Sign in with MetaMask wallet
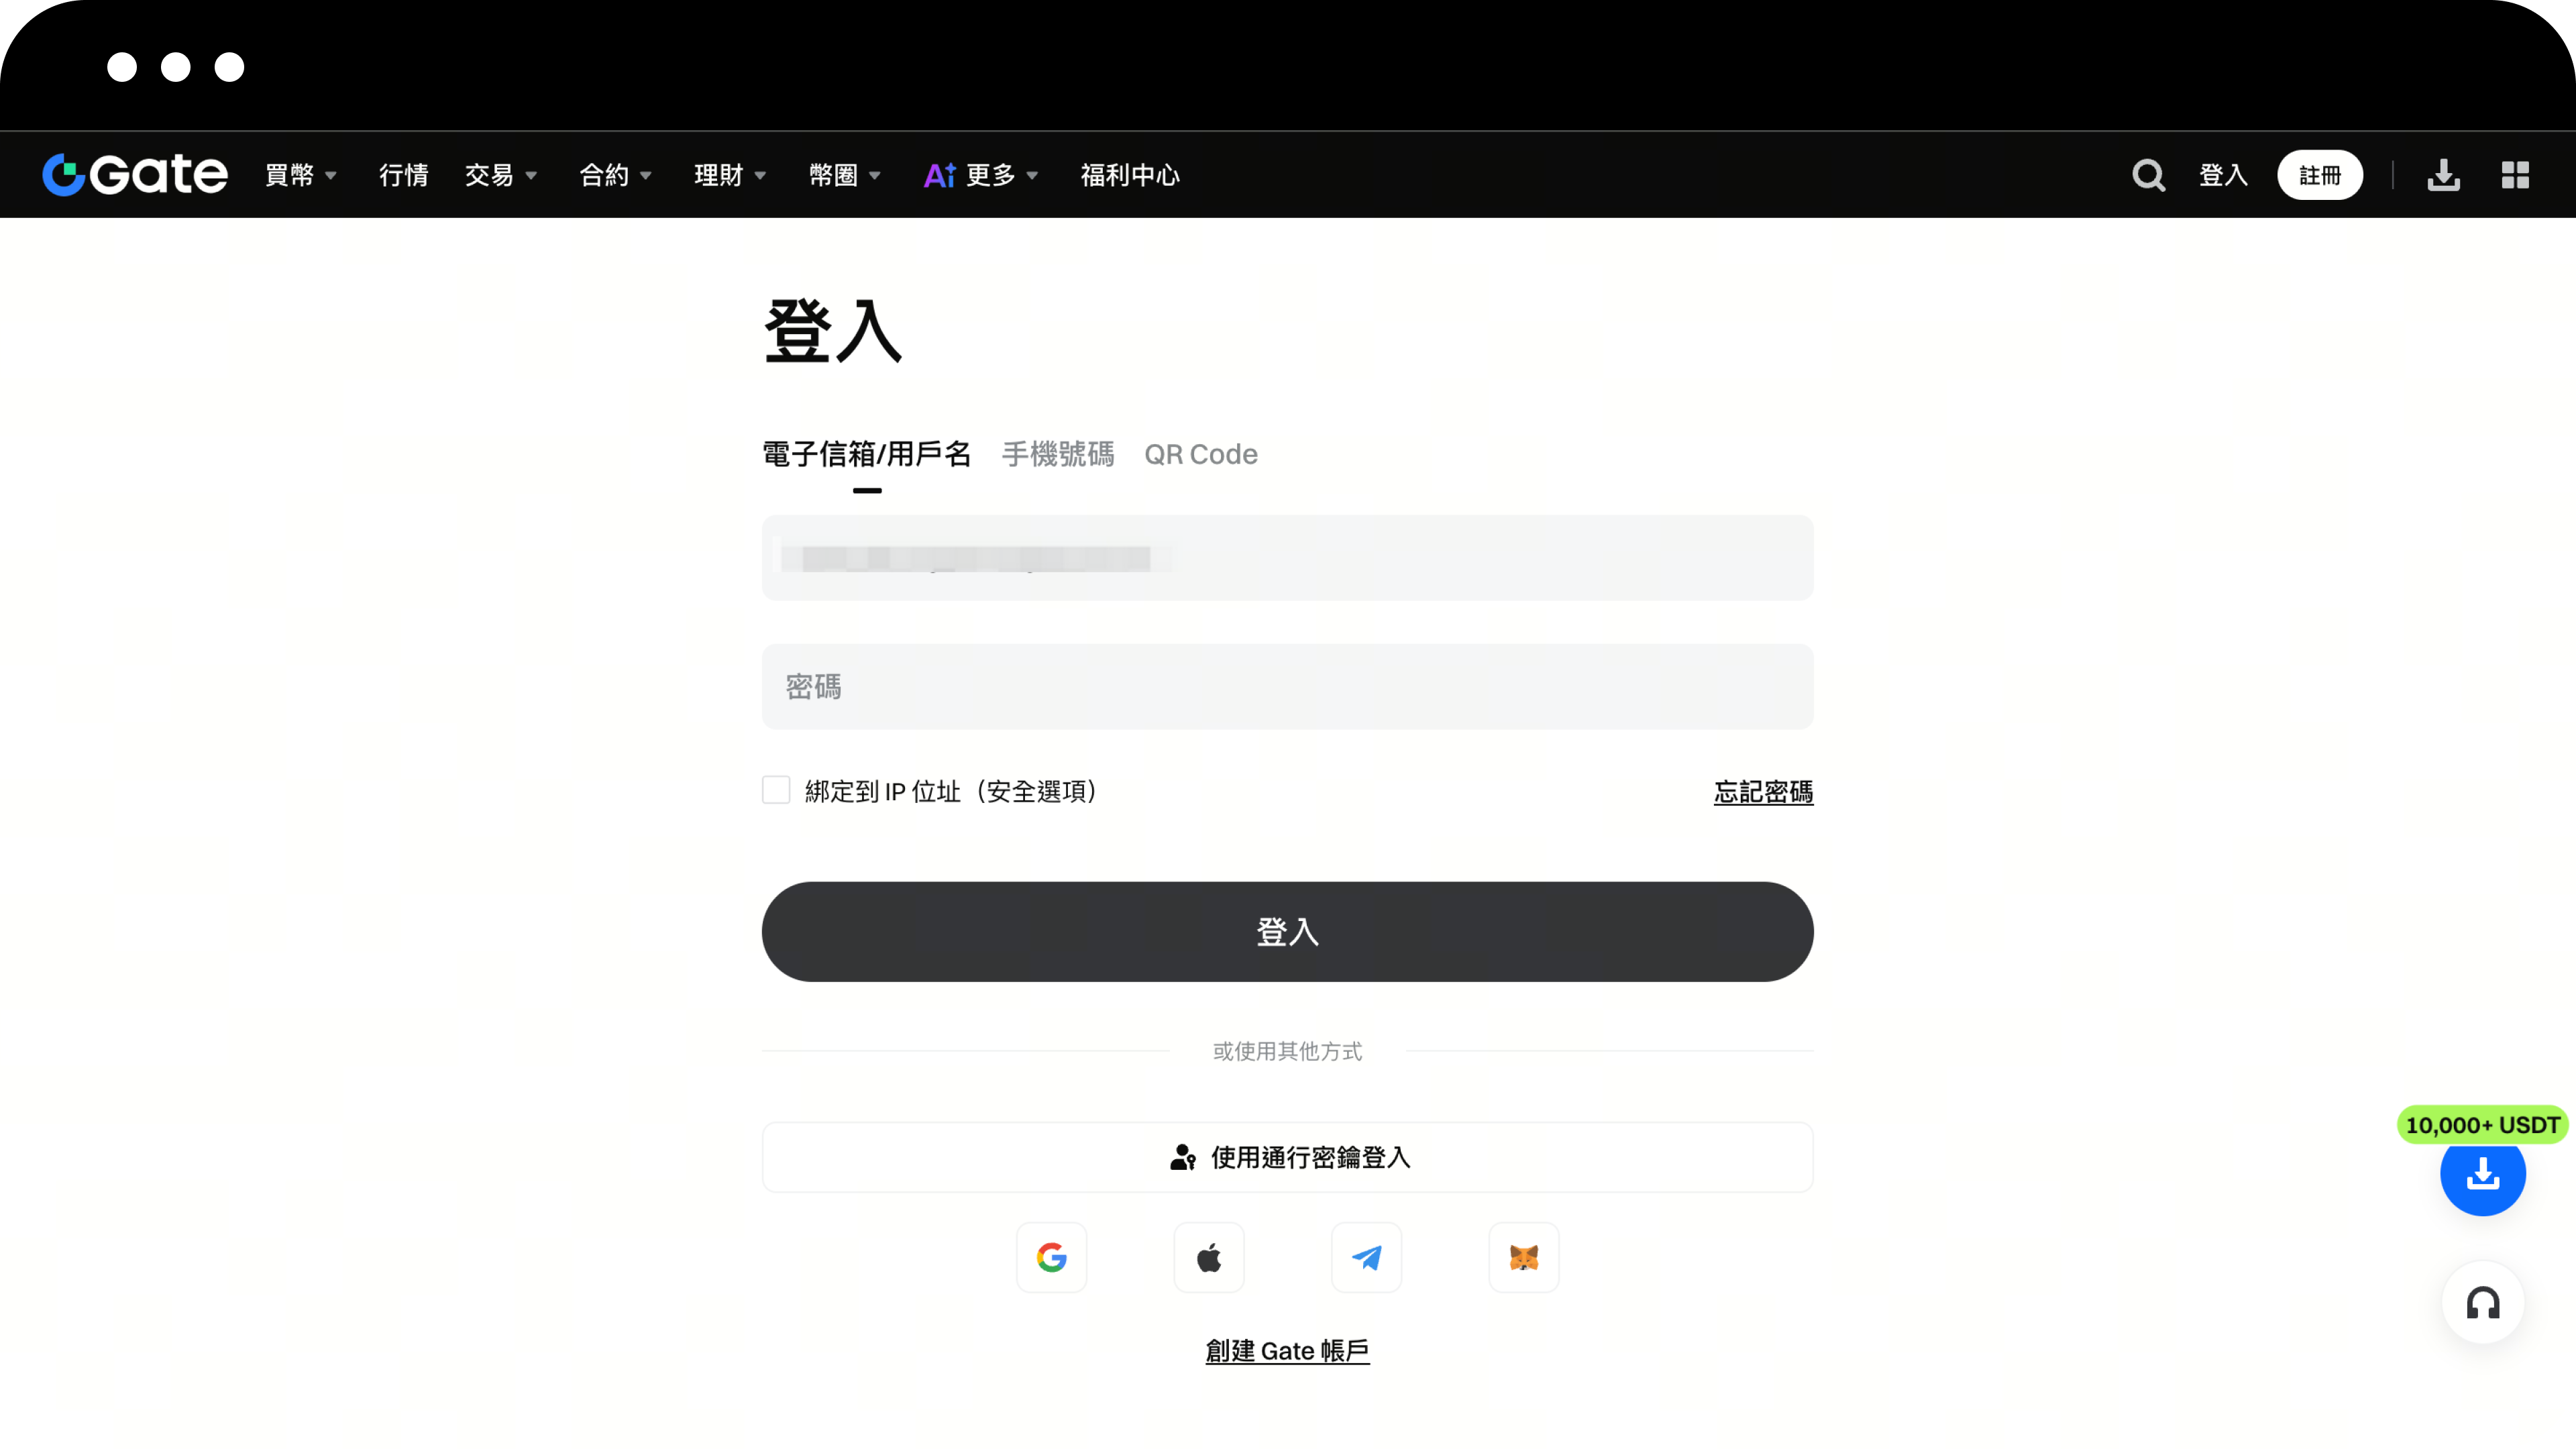This screenshot has height=1449, width=2576. 1523,1257
